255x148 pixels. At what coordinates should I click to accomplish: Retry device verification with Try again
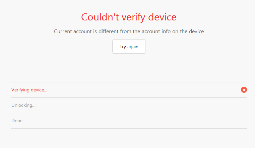pos(129,47)
